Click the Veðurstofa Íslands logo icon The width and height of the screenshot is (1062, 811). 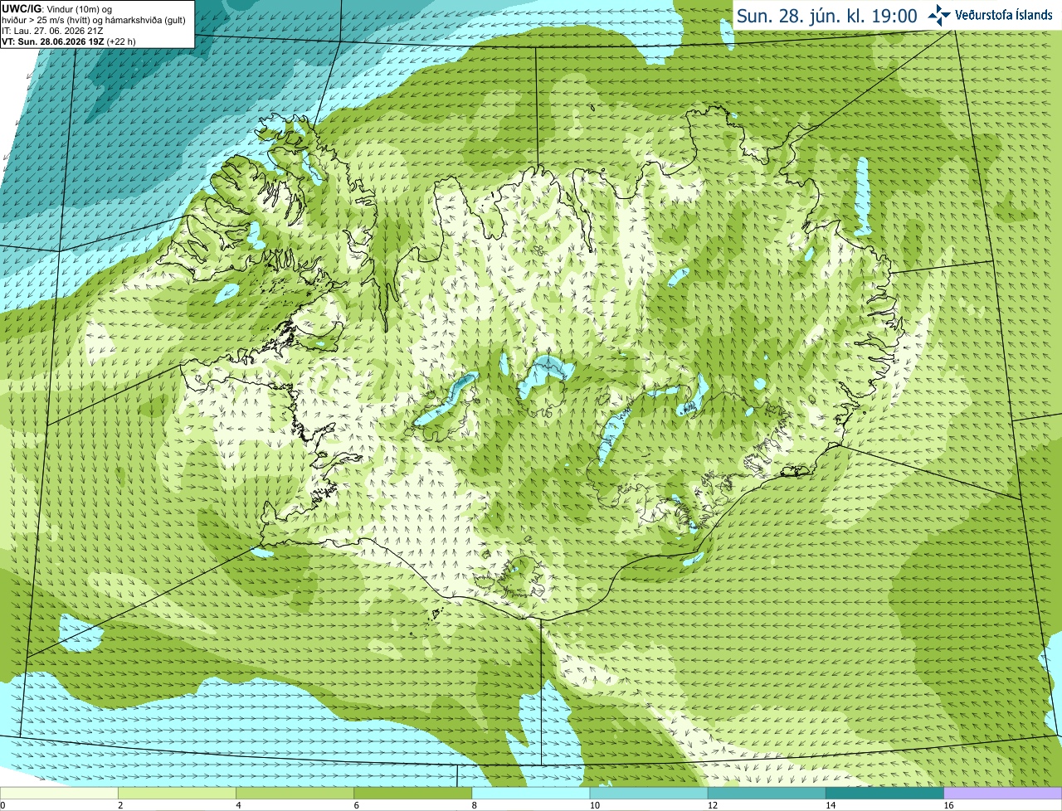point(940,15)
